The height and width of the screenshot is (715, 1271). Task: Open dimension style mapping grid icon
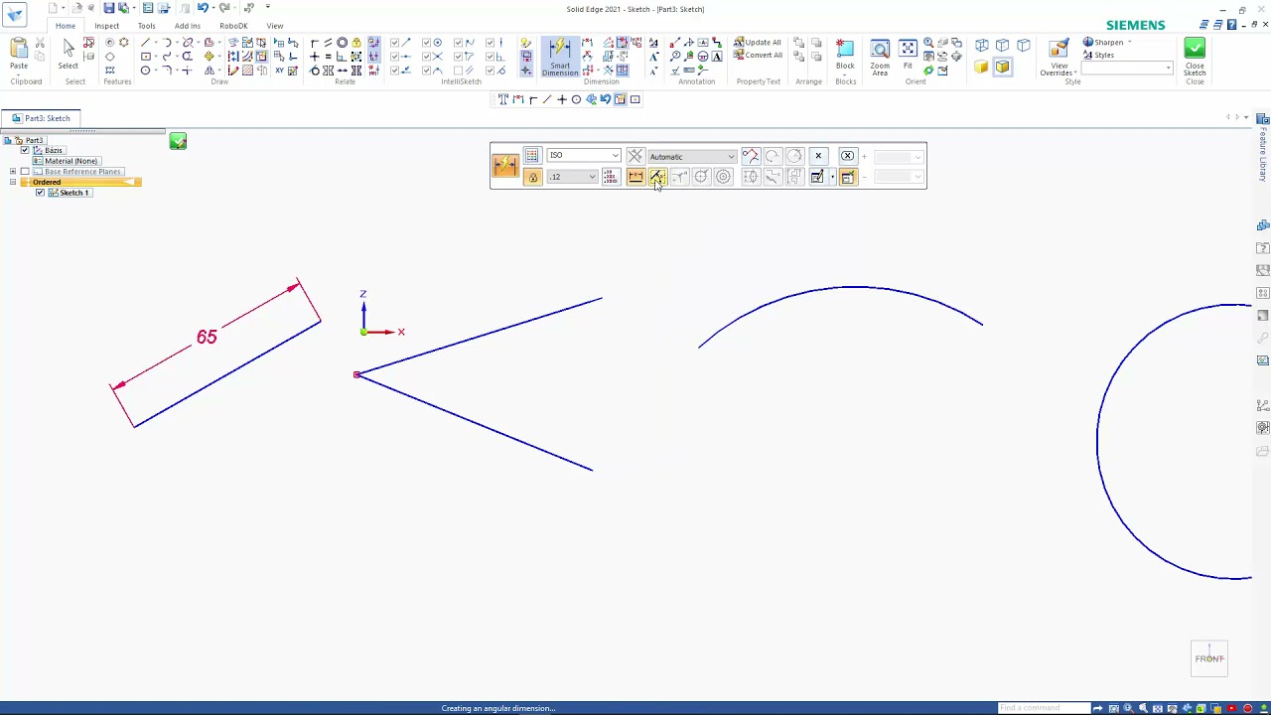532,156
